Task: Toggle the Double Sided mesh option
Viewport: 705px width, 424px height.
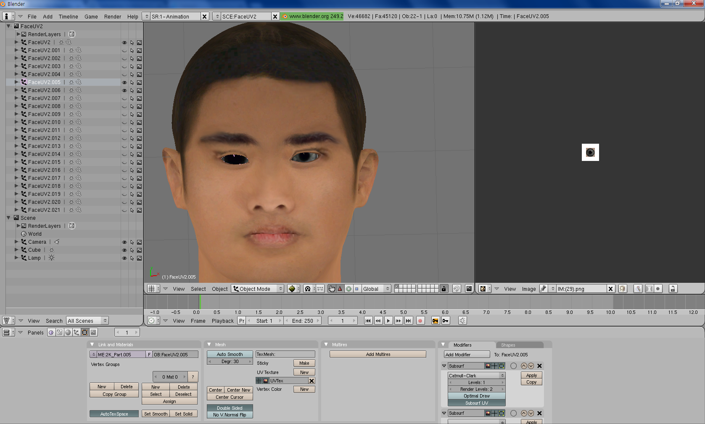Action: point(230,408)
